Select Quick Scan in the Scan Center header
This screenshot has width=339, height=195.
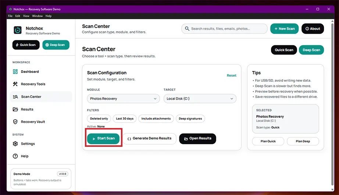coord(284,50)
